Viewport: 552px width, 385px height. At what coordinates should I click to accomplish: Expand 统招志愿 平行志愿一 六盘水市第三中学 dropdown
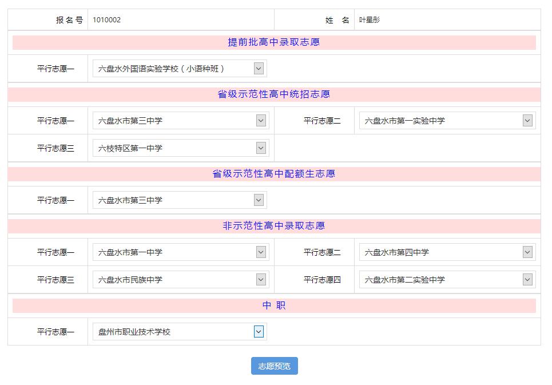pyautogui.click(x=180, y=121)
